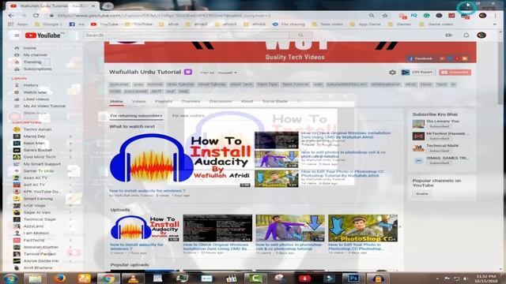506x284 pixels.
Task: Open VLC from the taskbar
Action: pyautogui.click(x=133, y=278)
